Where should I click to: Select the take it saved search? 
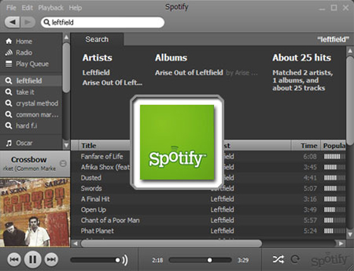click(31, 92)
